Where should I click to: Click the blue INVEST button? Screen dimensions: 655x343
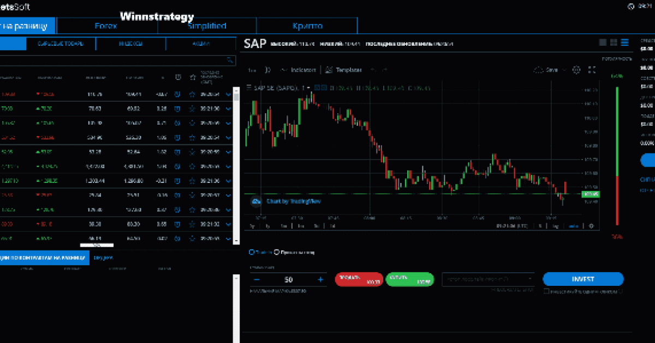tap(583, 279)
